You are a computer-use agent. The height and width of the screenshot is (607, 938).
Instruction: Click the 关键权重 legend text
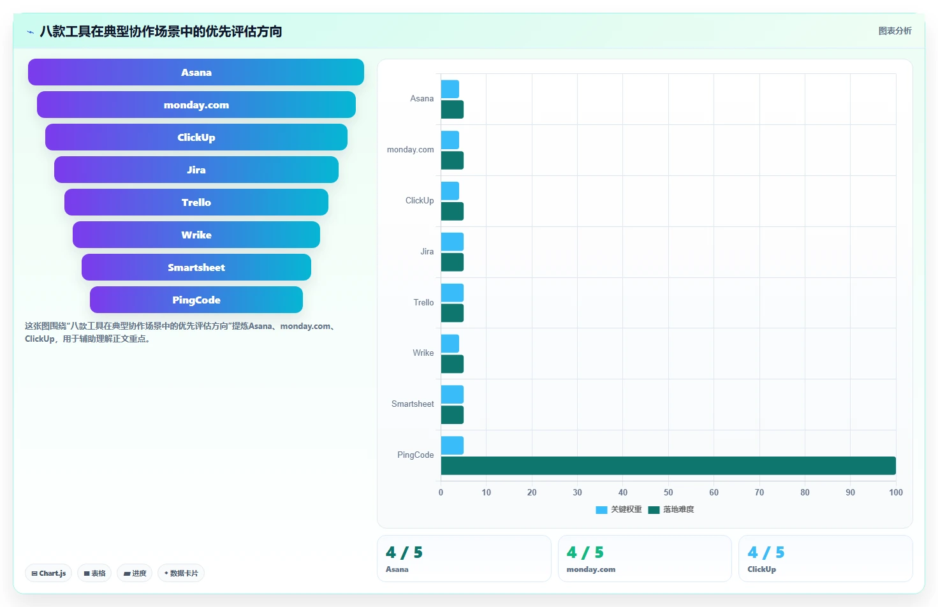tap(626, 509)
